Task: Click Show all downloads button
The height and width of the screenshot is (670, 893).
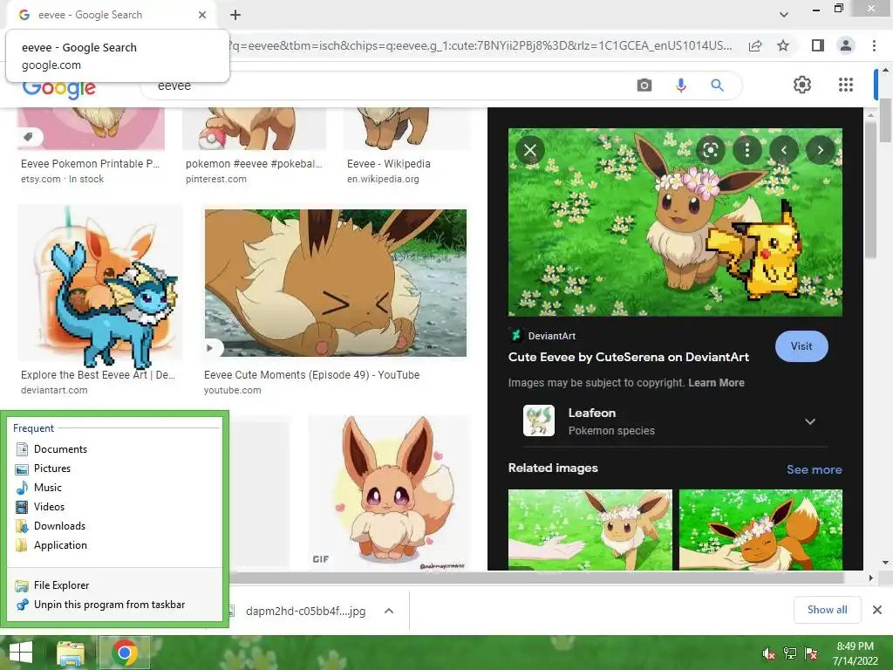Action: (827, 610)
